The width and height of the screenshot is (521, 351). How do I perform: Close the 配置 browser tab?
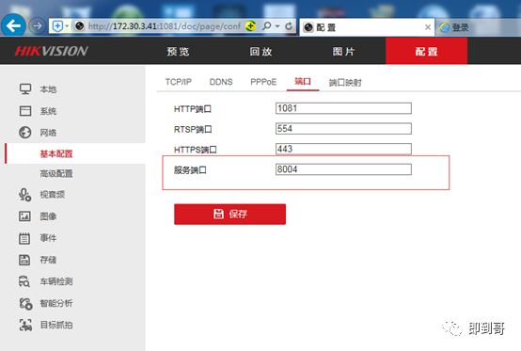[428, 27]
